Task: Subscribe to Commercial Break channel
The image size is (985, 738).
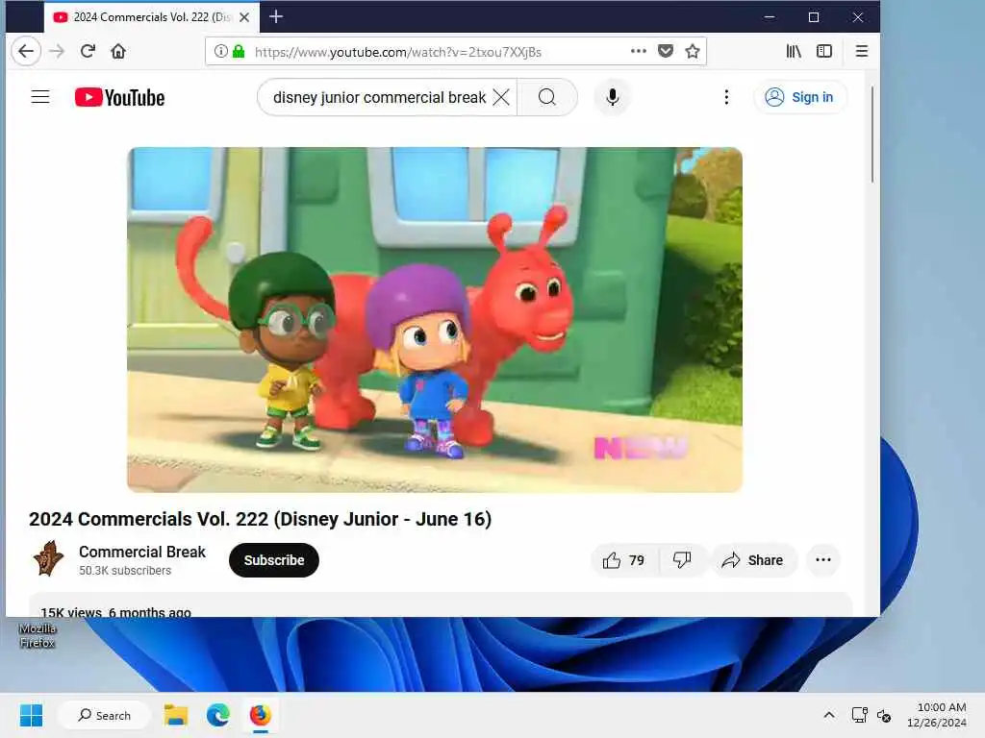Action: 274,560
